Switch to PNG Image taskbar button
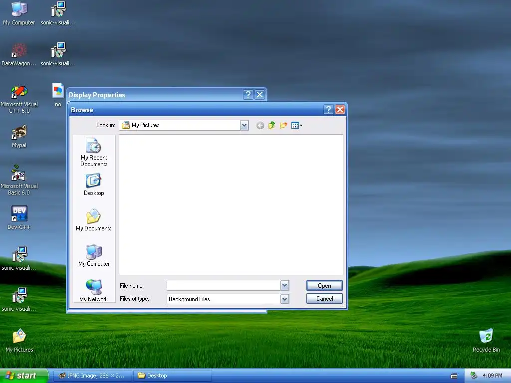The width and height of the screenshot is (511, 383). (92, 376)
